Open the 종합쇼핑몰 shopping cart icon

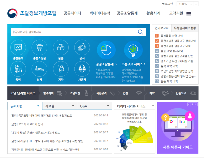39,47
